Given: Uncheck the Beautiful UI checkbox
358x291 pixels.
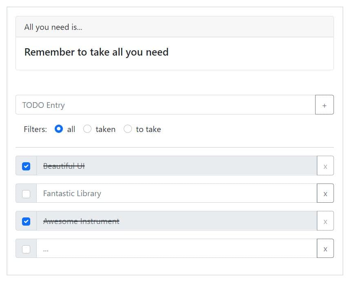Looking at the screenshot, I should point(26,166).
